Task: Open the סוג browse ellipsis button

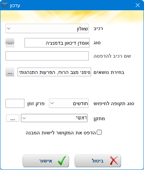Action: [10, 43]
